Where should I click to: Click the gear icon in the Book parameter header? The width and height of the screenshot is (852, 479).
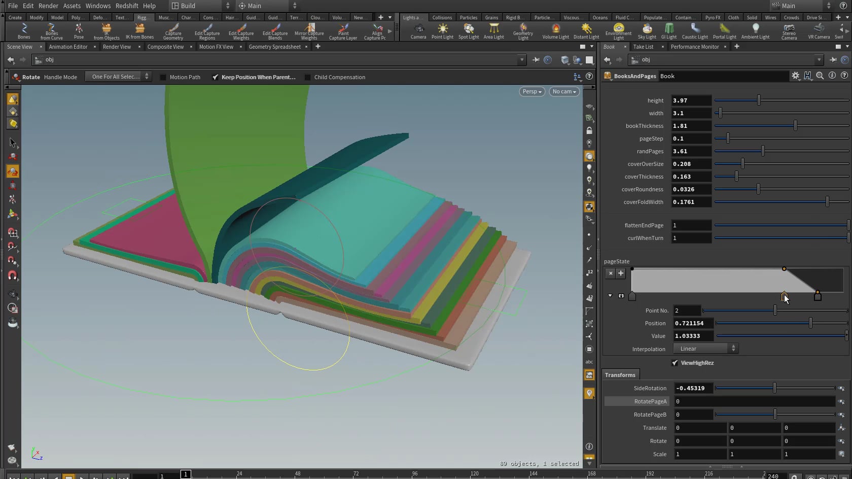(x=796, y=76)
